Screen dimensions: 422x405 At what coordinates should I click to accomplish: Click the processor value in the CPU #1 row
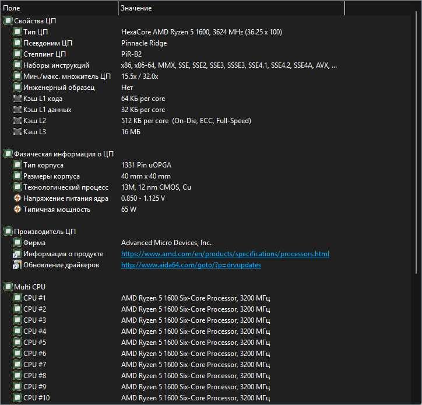tap(196, 298)
